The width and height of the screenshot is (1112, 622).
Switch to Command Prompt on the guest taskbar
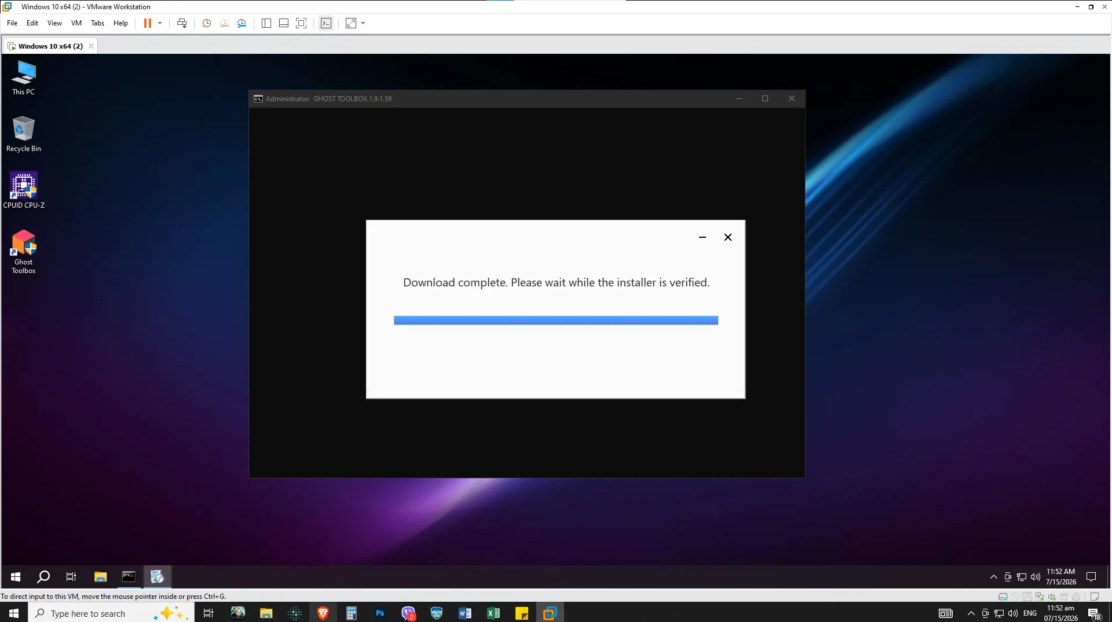pos(129,577)
